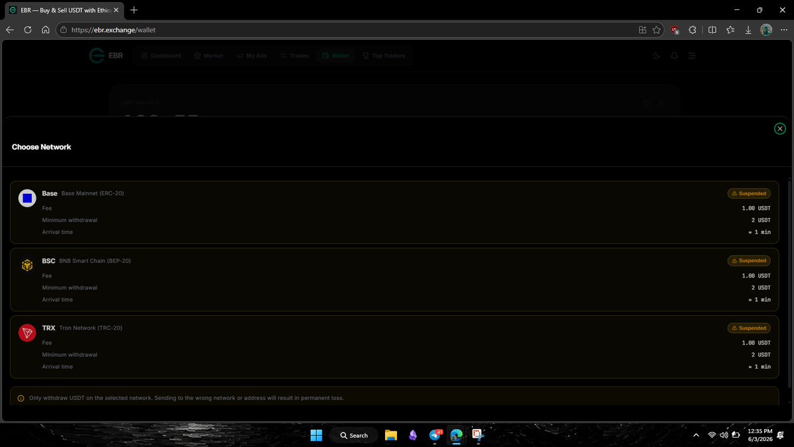The height and width of the screenshot is (447, 794).
Task: Click the Suspended badge on TRX network
Action: click(x=749, y=328)
